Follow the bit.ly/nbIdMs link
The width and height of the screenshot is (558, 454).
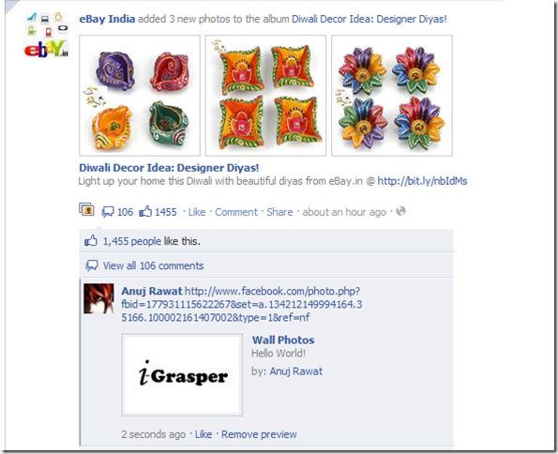[x=422, y=181]
